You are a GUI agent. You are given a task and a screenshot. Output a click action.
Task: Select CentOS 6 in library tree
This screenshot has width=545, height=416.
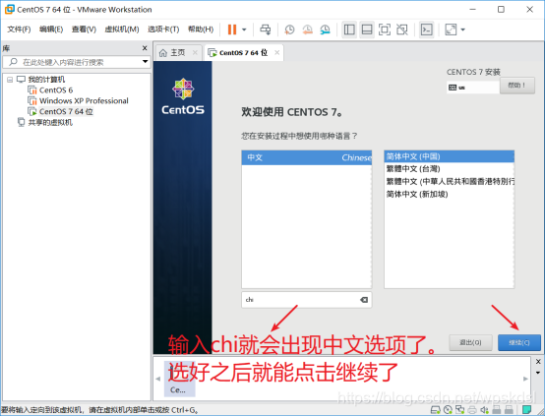pos(56,90)
